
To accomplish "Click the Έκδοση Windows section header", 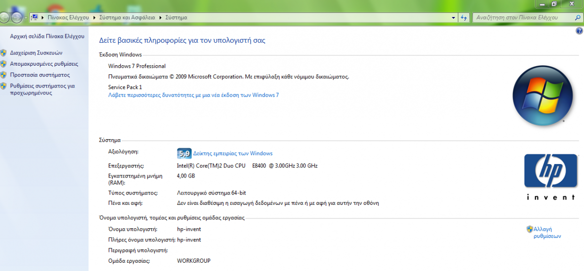I will pyautogui.click(x=120, y=54).
